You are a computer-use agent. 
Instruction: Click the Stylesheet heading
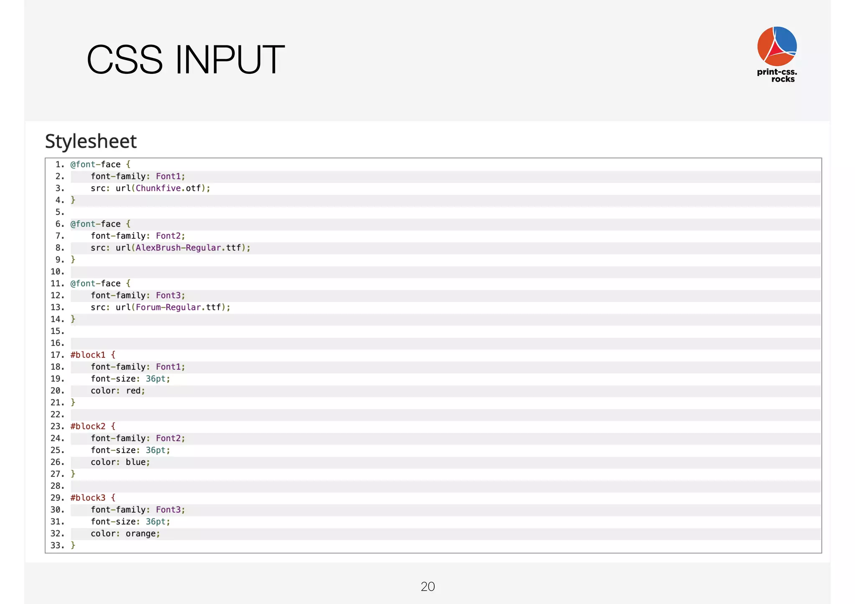pyautogui.click(x=91, y=141)
